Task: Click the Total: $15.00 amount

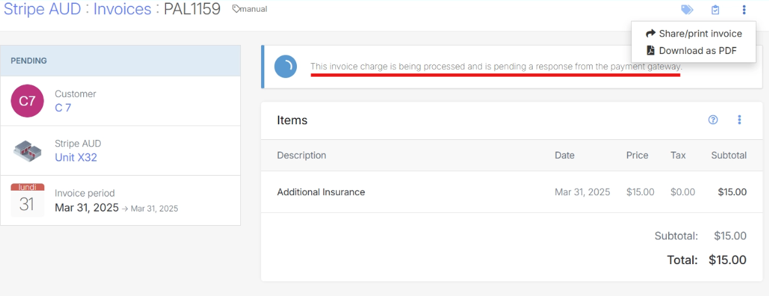Action: tap(727, 260)
